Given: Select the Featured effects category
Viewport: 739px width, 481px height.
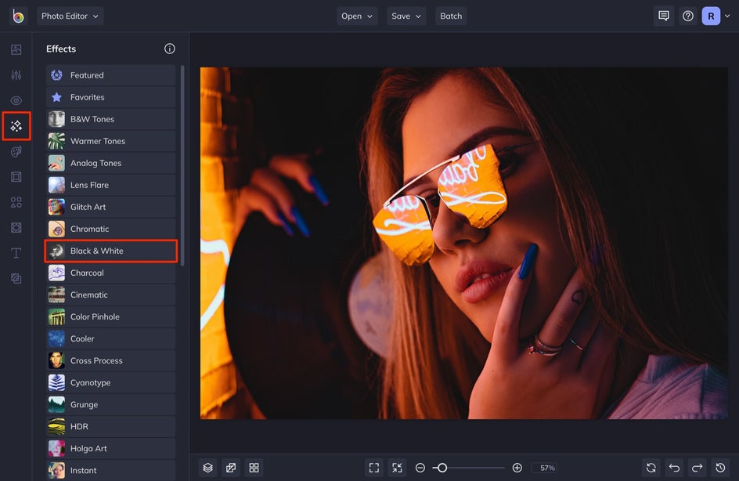Looking at the screenshot, I should (110, 75).
